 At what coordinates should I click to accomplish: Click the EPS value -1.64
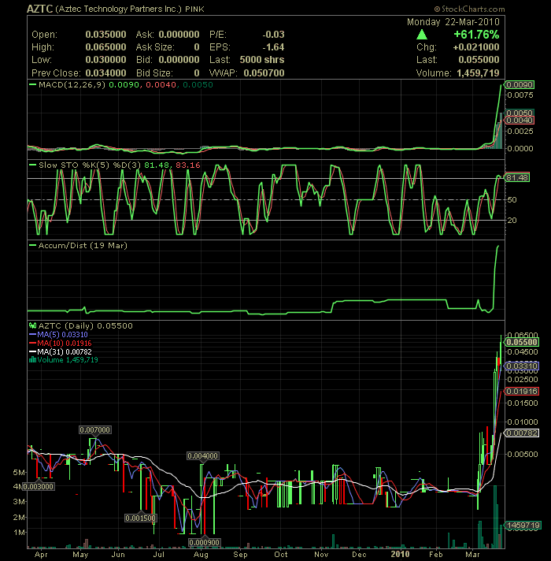click(x=273, y=47)
